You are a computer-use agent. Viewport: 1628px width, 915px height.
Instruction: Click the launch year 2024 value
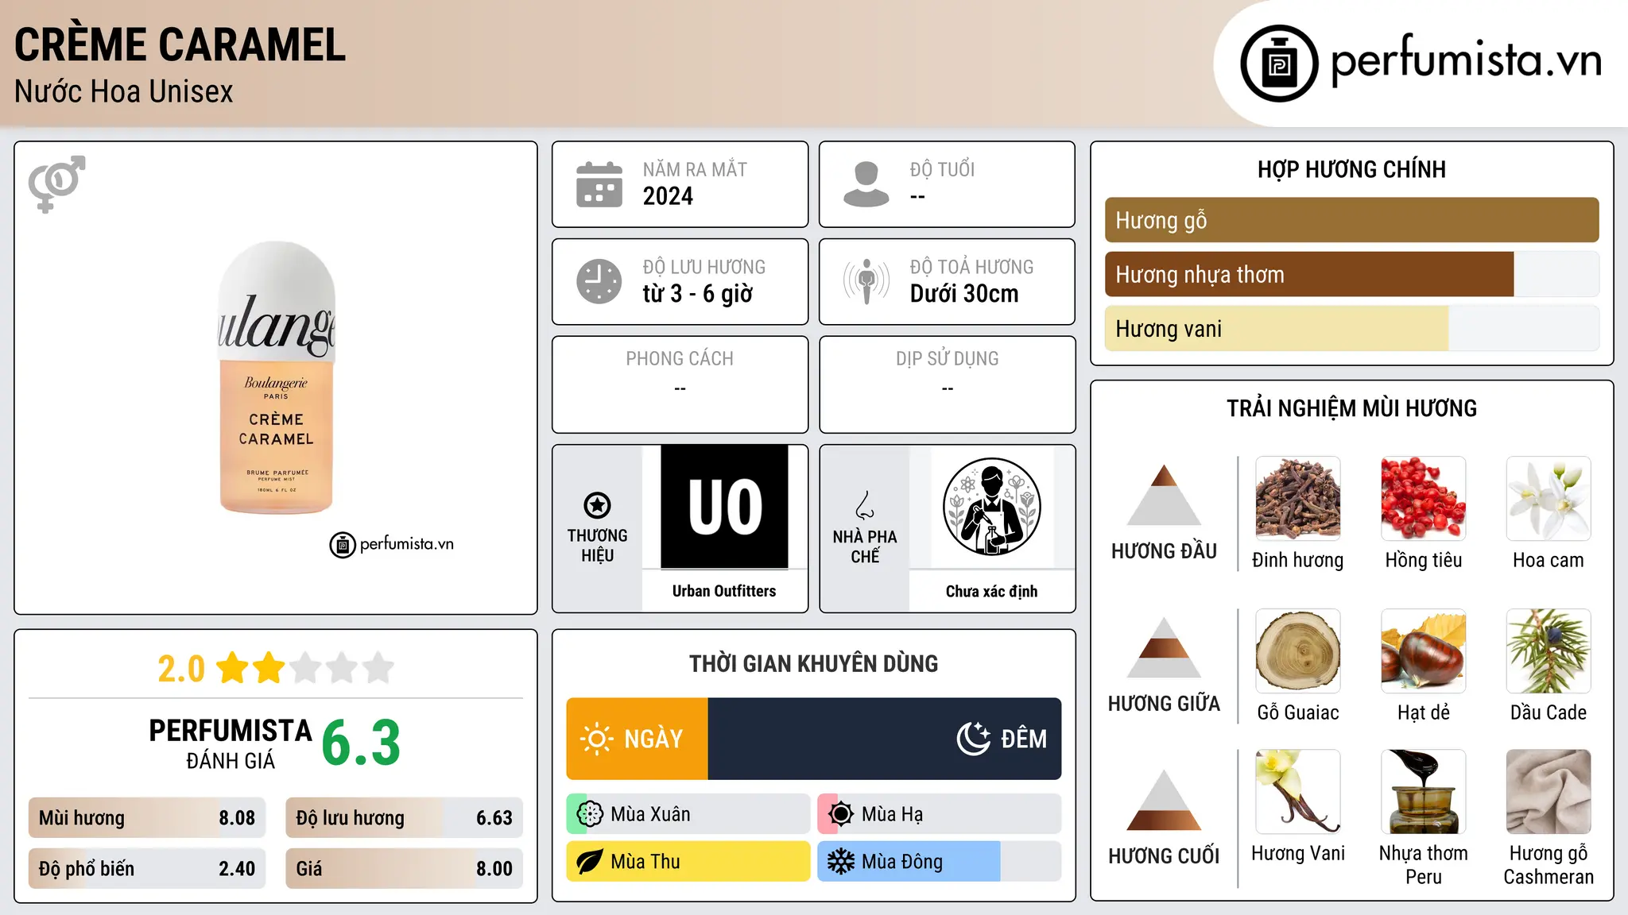pyautogui.click(x=668, y=196)
